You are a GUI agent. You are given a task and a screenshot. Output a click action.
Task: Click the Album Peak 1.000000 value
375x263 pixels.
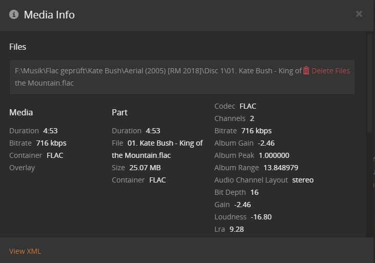(274, 155)
